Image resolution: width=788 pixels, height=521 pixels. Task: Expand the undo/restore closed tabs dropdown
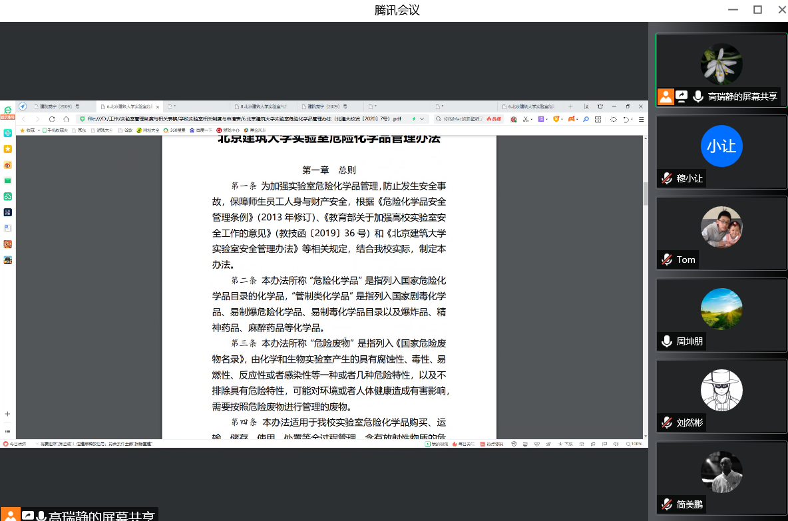tap(632, 119)
